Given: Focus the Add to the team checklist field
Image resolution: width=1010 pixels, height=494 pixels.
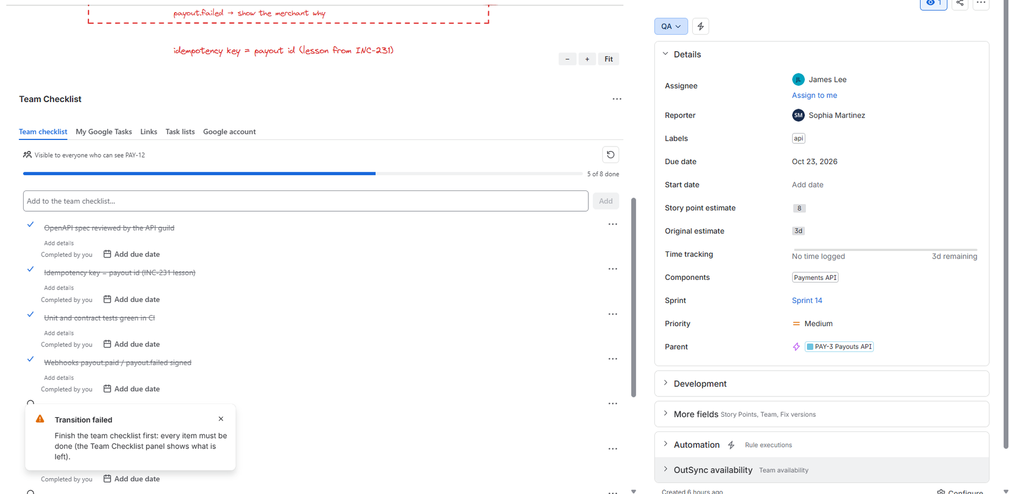Looking at the screenshot, I should pyautogui.click(x=306, y=201).
